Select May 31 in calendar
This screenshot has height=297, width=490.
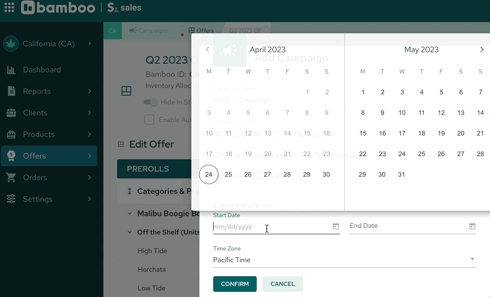click(402, 174)
